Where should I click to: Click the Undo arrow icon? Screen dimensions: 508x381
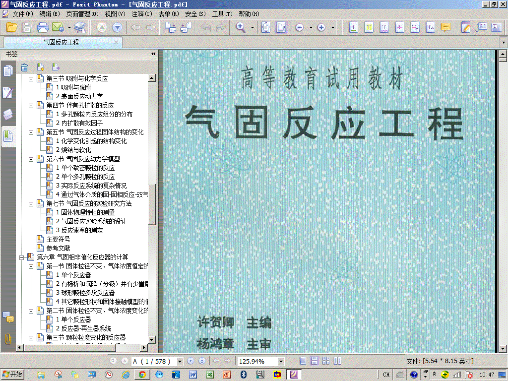point(206,28)
